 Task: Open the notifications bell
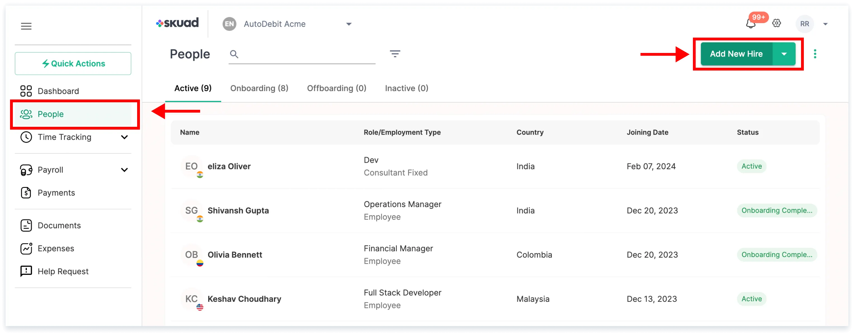coord(751,24)
